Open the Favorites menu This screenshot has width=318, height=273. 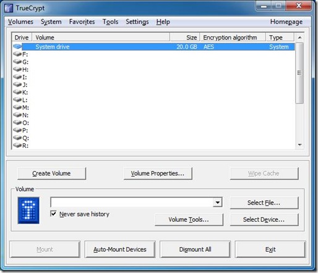82,22
